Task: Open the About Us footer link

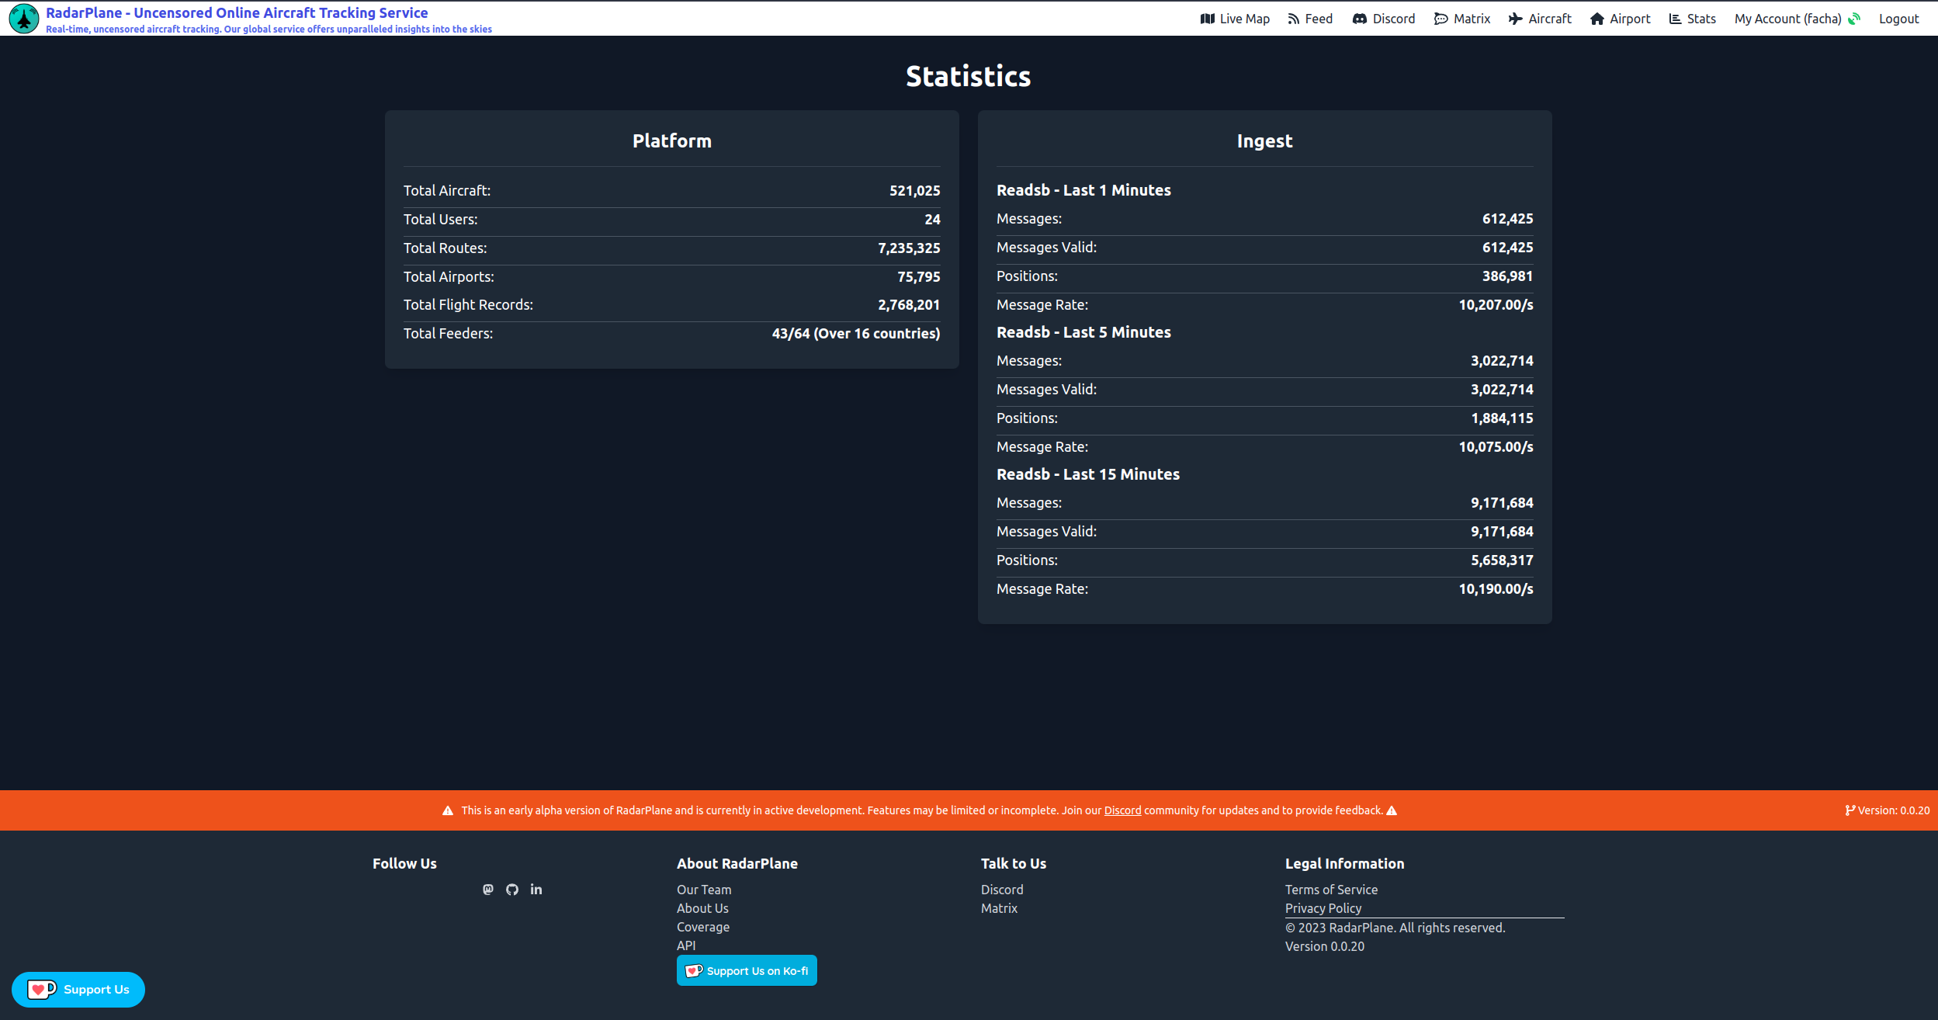Action: pos(702,908)
